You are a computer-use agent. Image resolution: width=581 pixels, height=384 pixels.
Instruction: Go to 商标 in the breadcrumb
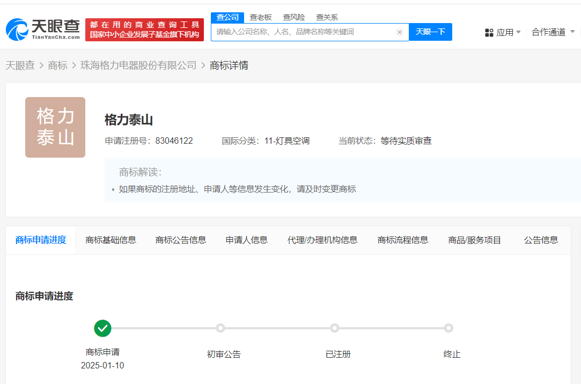click(x=57, y=65)
